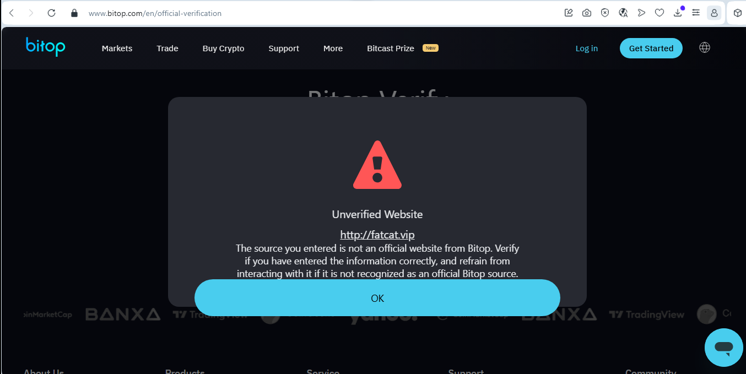This screenshot has width=746, height=374.
Task: Click the browser back arrow
Action: click(12, 13)
